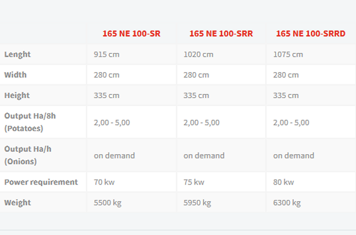Click the 165 NE 100-SRRD model heading
This screenshot has height=235, width=356.
(310, 34)
